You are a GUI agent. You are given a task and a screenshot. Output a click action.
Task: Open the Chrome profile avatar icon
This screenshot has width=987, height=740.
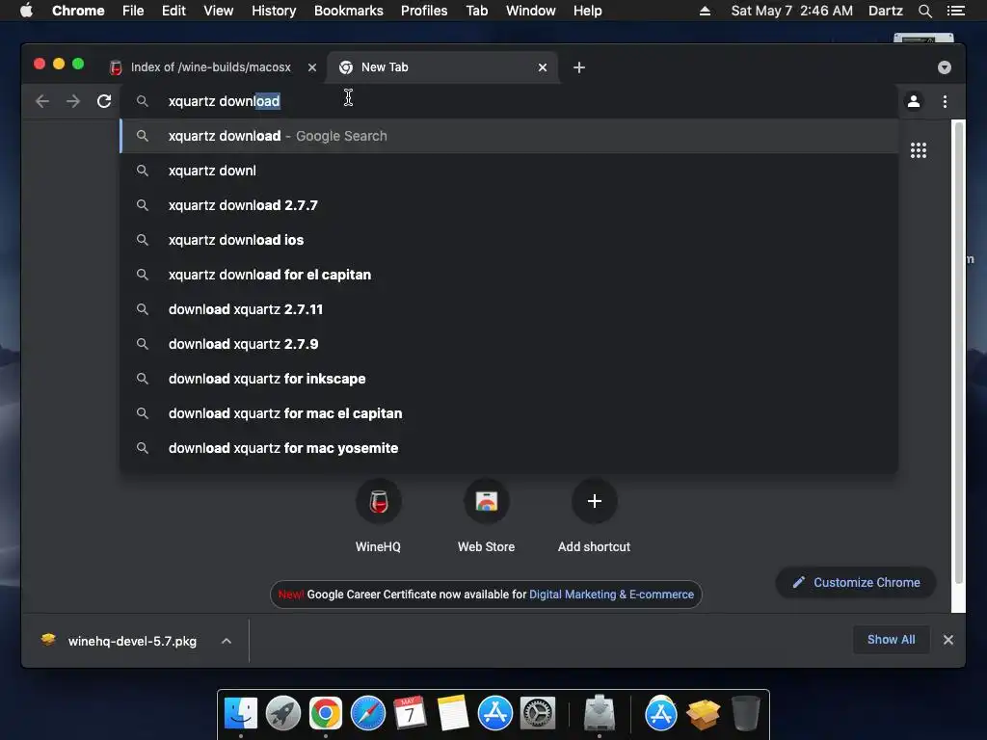[914, 100]
